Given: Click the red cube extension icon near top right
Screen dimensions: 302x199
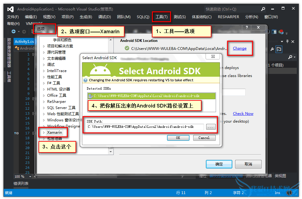Looking at the screenshot, I should (281, 32).
